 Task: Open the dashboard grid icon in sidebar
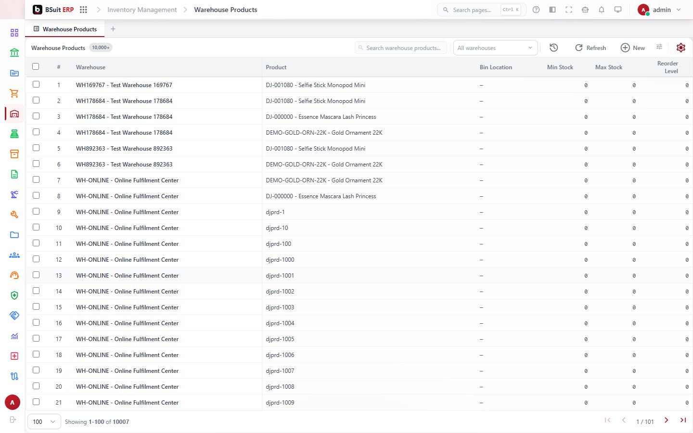tap(14, 33)
